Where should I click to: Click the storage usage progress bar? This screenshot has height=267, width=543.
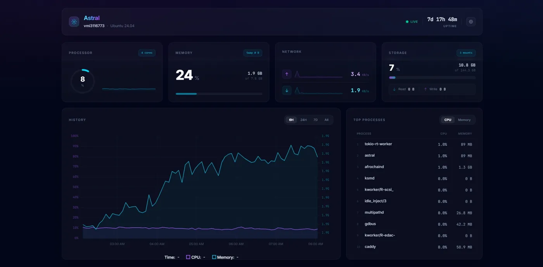[432, 77]
